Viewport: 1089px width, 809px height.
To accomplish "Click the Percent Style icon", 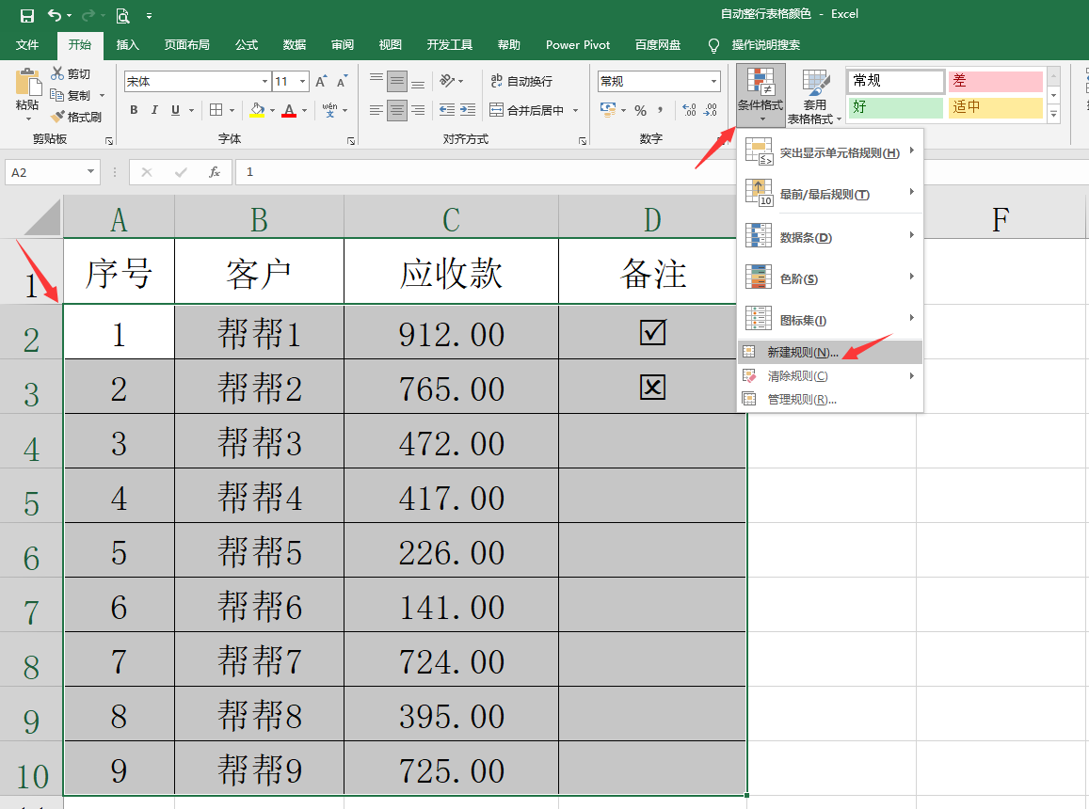I will coord(640,110).
